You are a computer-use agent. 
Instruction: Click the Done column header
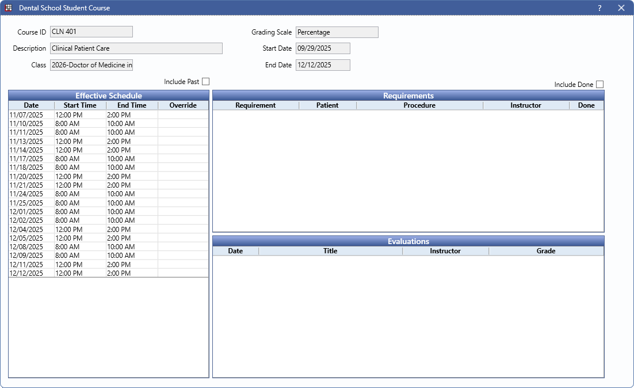[x=586, y=105]
